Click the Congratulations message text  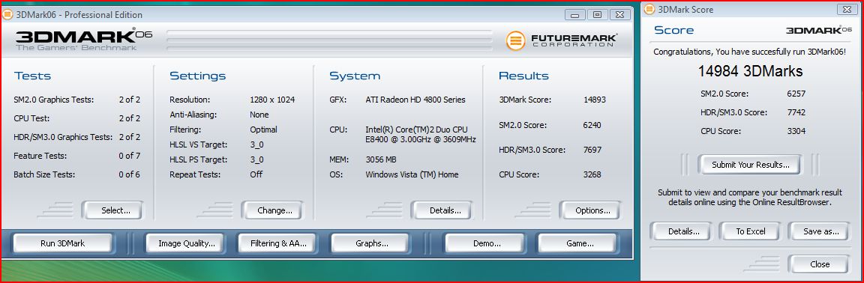749,52
